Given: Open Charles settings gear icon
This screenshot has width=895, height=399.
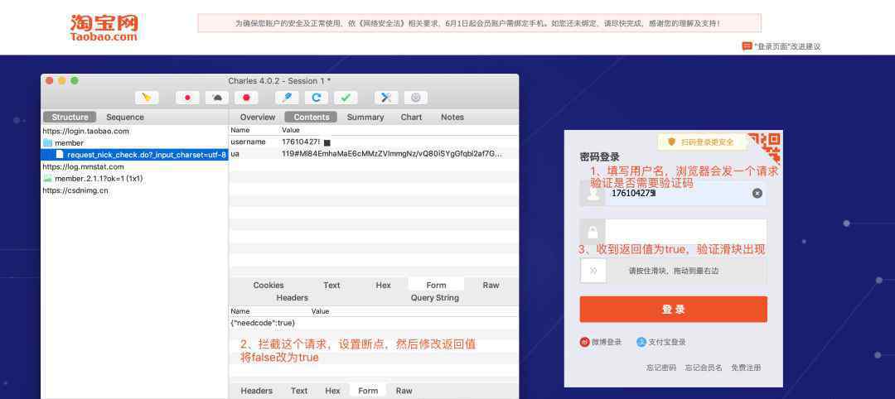Looking at the screenshot, I should coord(415,98).
